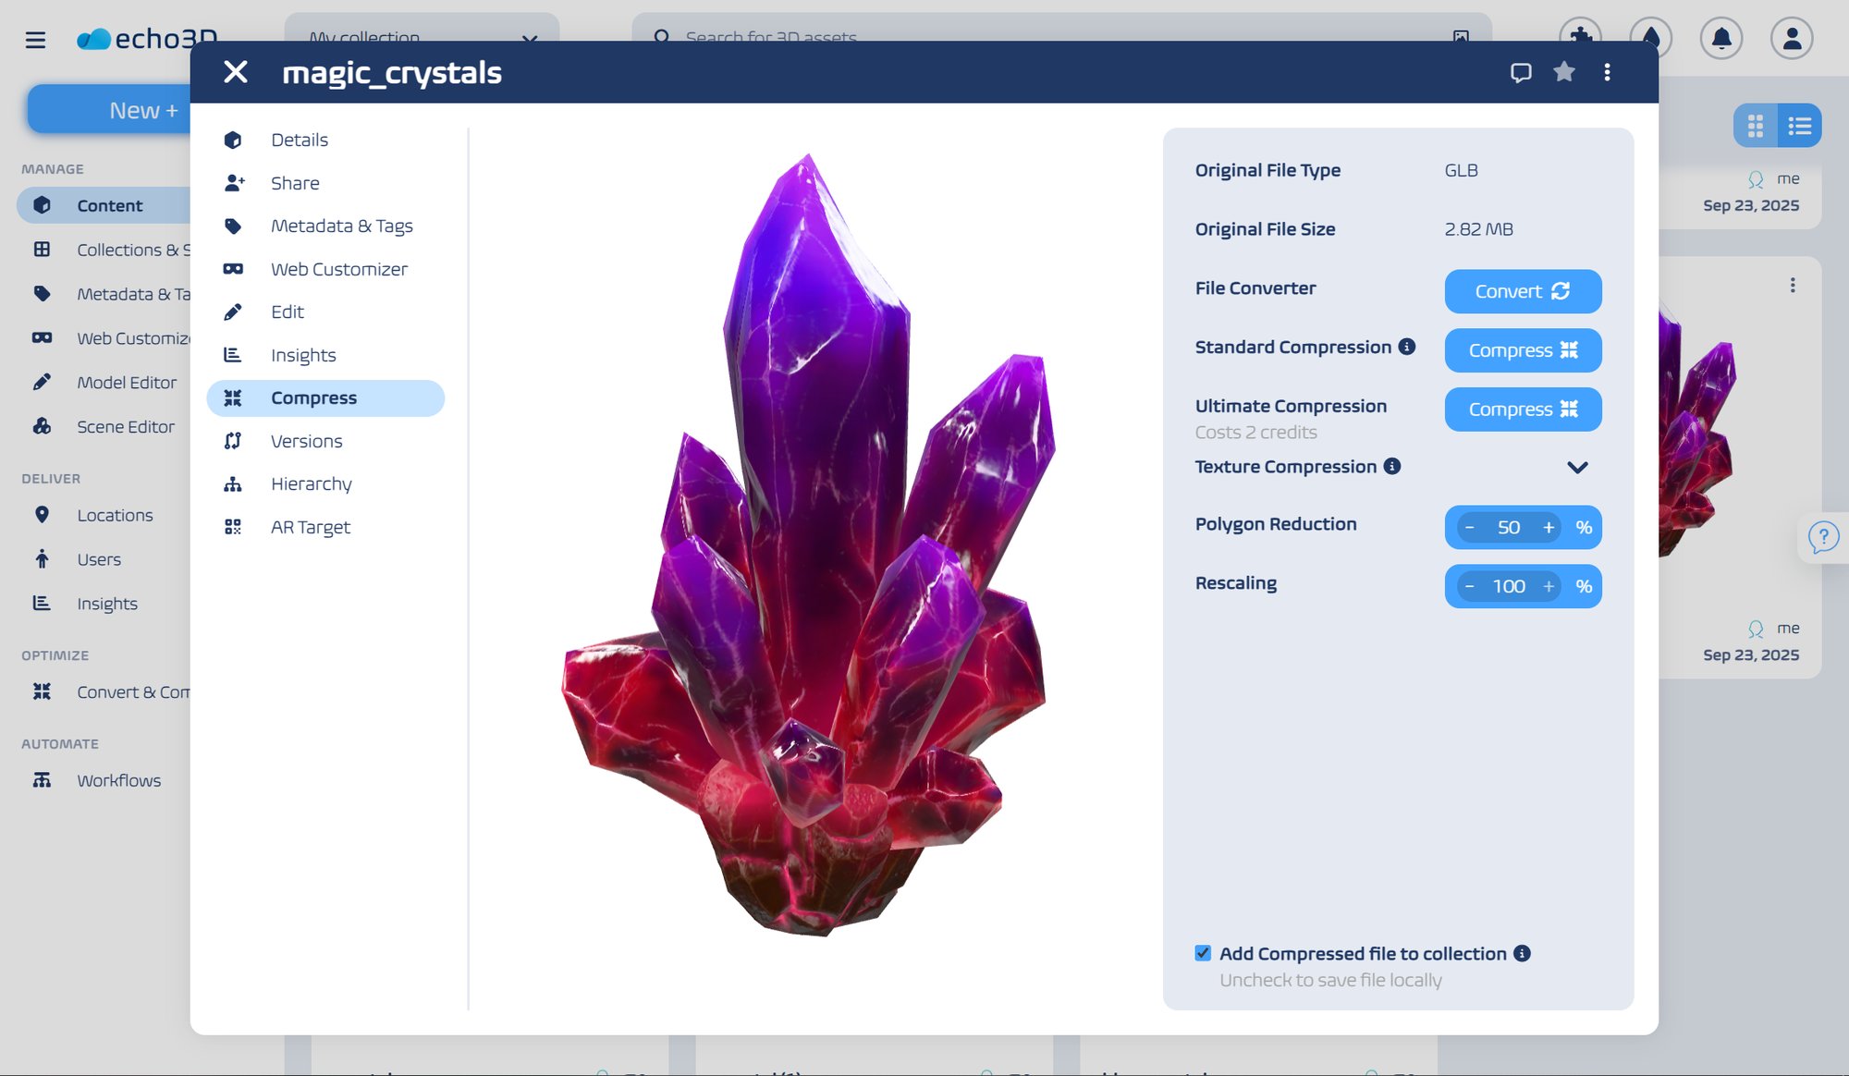This screenshot has width=1849, height=1076.
Task: Open the My collection dropdown
Action: [x=422, y=30]
